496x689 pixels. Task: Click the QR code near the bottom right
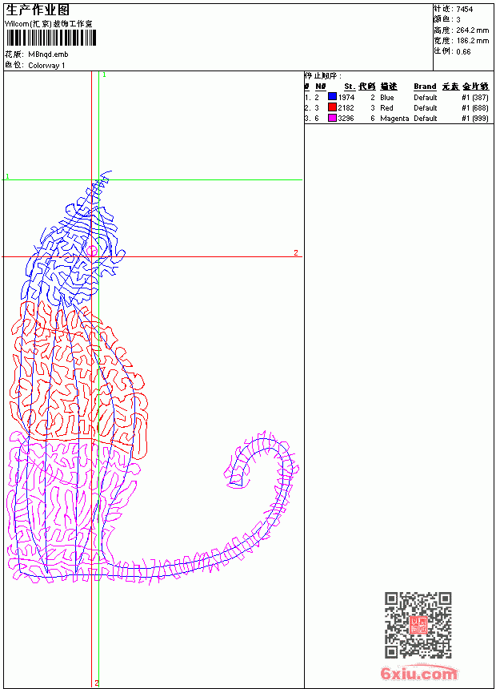418,625
